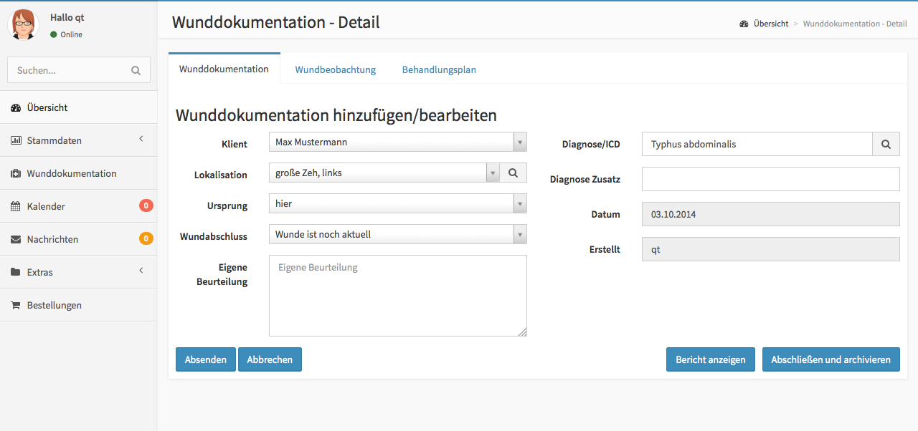Image resolution: width=918 pixels, height=431 pixels.
Task: Click the Diagnose/ICD text field
Action: click(757, 144)
